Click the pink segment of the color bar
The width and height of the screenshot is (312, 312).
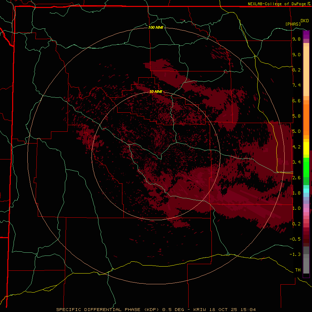[306, 210]
